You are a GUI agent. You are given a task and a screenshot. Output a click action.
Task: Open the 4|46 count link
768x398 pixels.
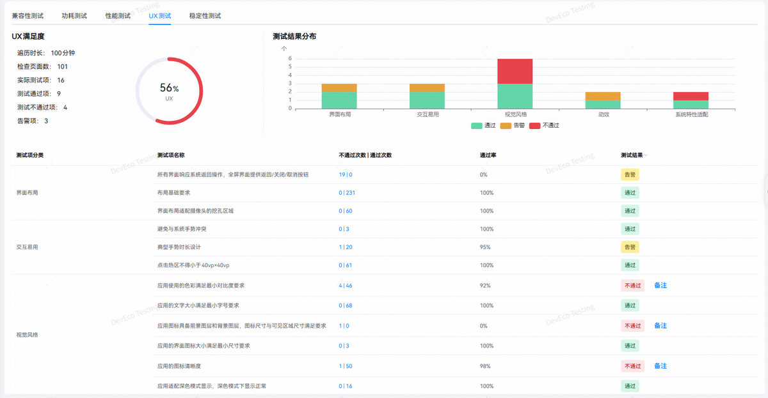[346, 286]
